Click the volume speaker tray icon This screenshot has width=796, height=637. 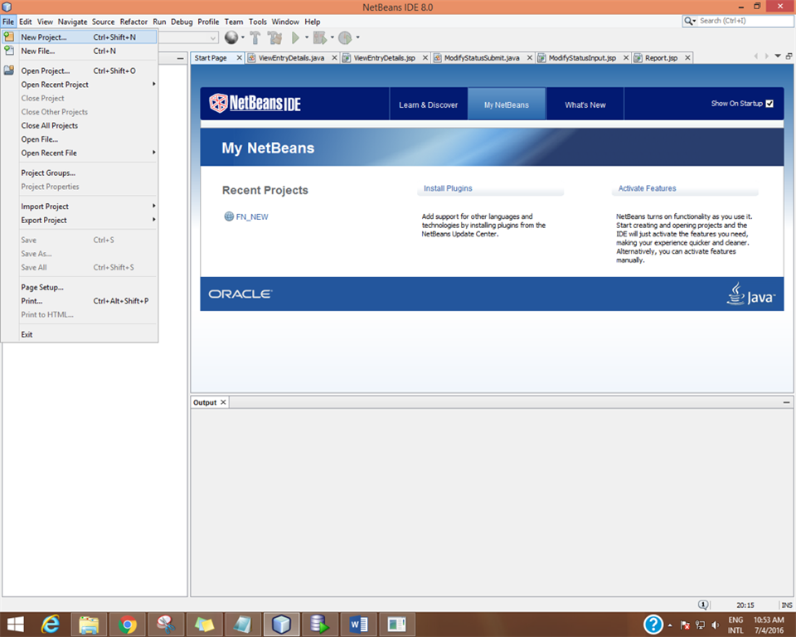pyautogui.click(x=716, y=625)
